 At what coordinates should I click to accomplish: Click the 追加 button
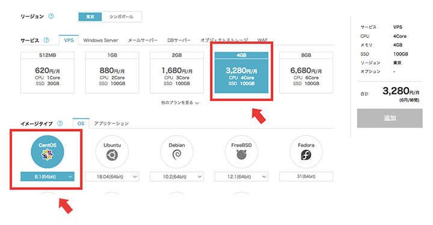click(390, 118)
